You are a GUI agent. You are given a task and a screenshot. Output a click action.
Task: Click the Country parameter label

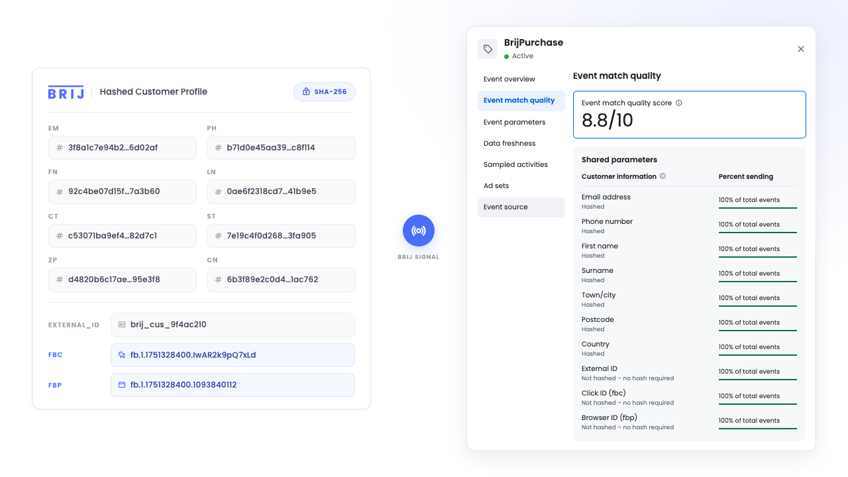pyautogui.click(x=596, y=344)
